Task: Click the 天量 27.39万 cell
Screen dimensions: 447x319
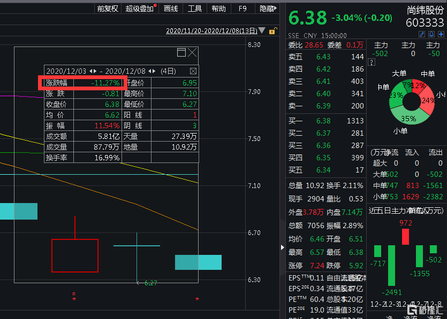Action: 160,136
